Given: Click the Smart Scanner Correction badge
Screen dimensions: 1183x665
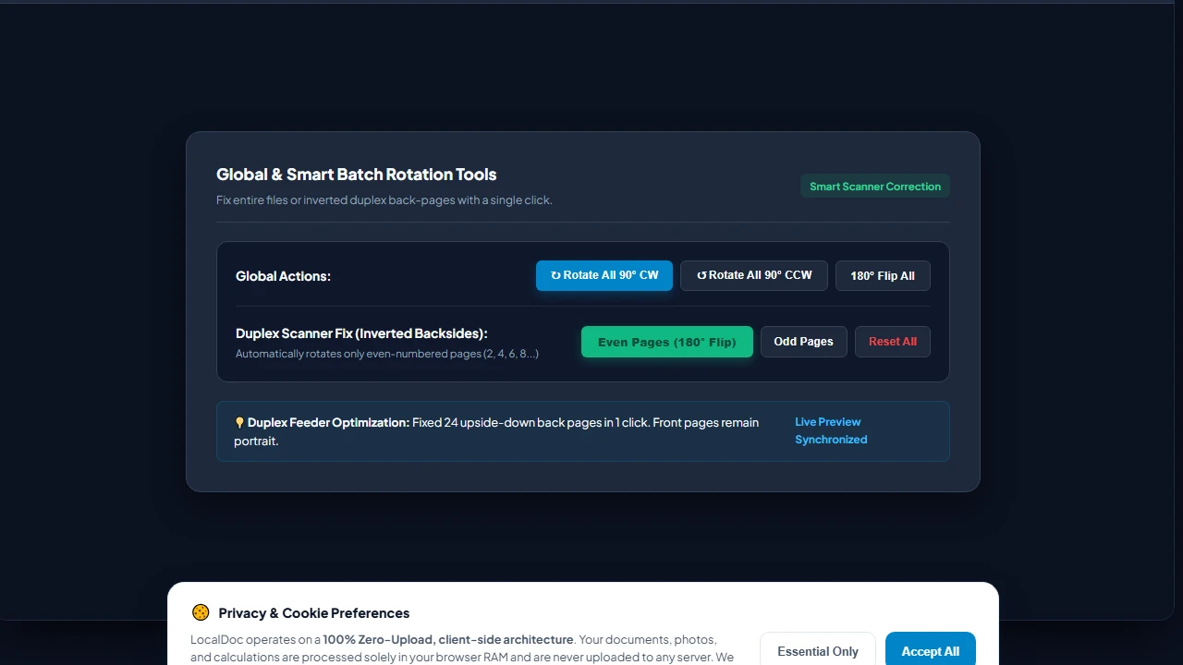Looking at the screenshot, I should (875, 187).
